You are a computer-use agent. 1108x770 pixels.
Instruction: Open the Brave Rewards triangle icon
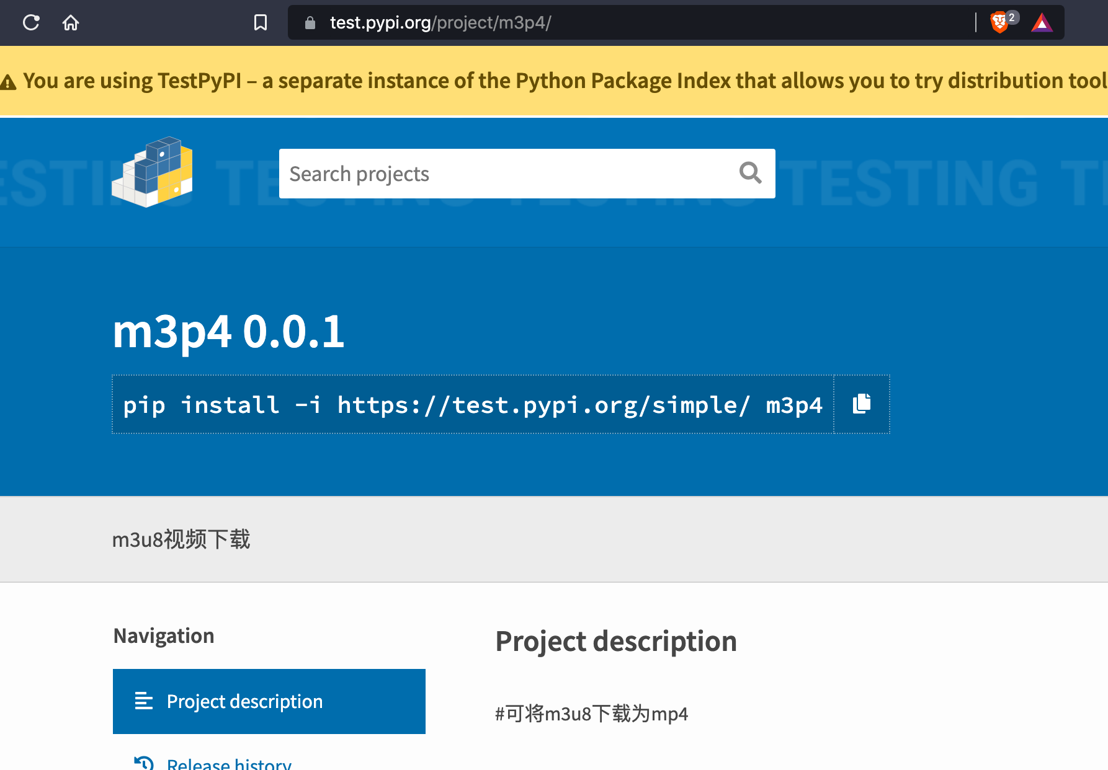[1042, 24]
